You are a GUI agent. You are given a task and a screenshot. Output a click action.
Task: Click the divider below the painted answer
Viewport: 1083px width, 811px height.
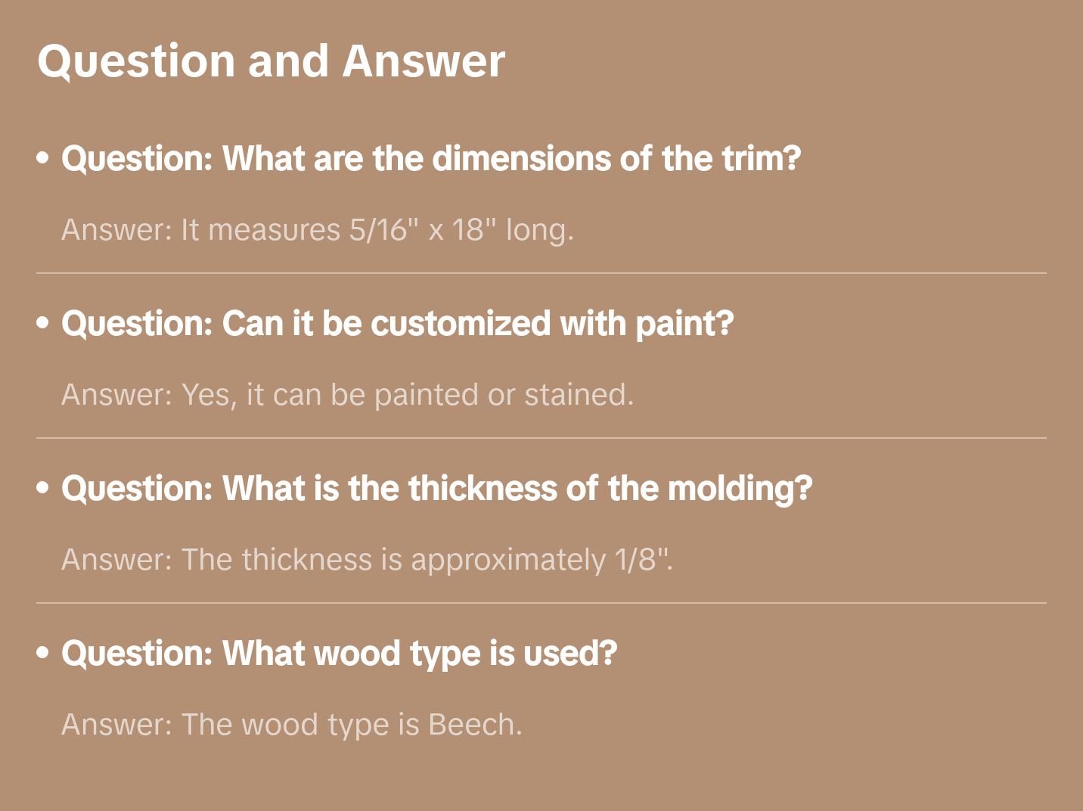pos(541,438)
